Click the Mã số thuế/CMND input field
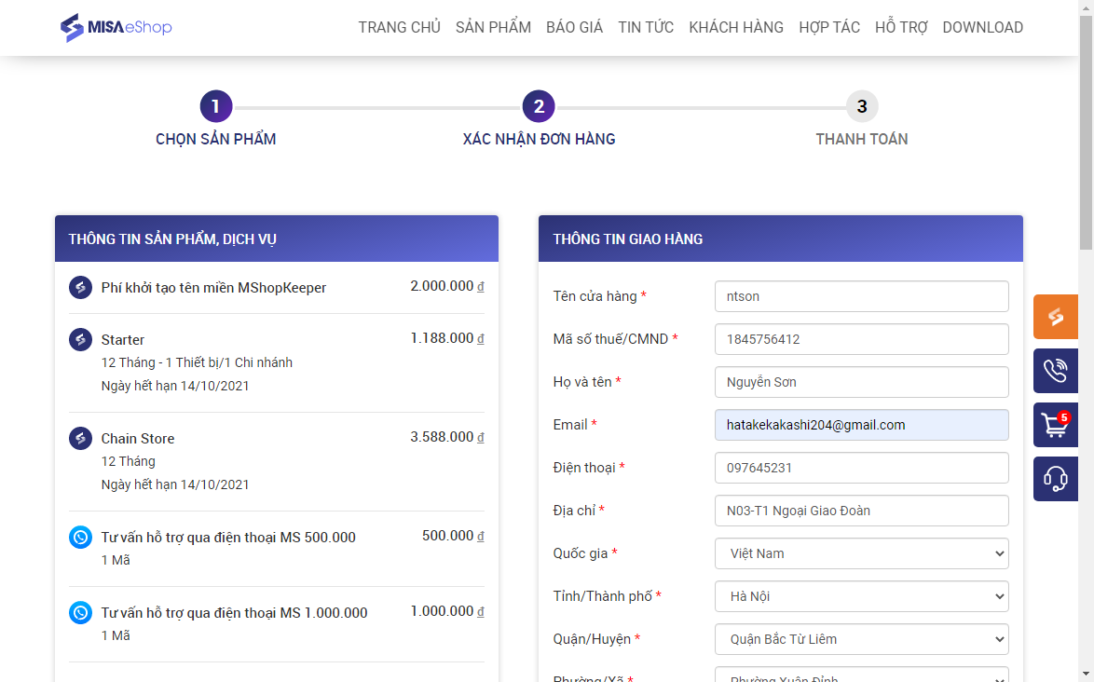The width and height of the screenshot is (1094, 682). pos(862,340)
